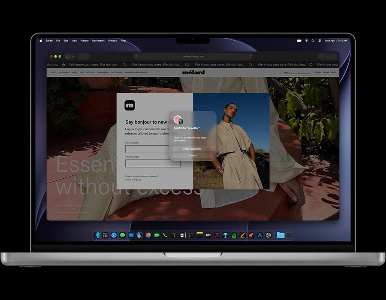
Task: Open the KNITS navigation link
Action: [x=75, y=72]
